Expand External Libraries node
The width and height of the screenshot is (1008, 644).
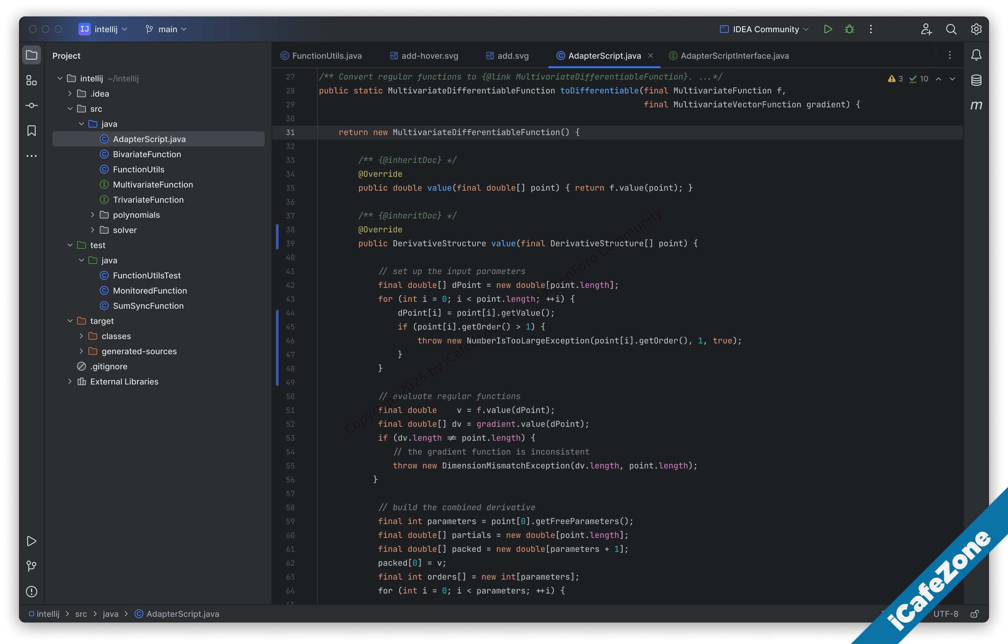point(70,381)
